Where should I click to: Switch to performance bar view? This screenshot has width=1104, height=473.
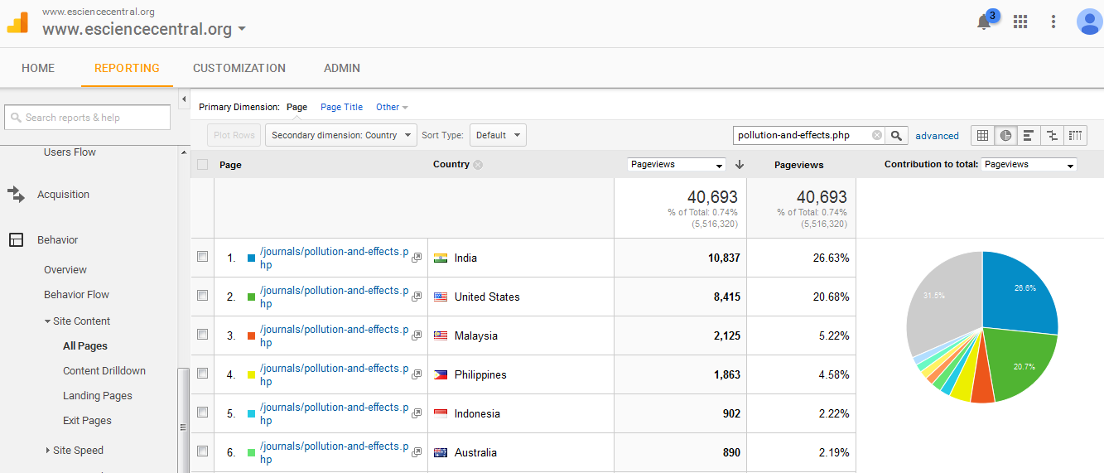[x=1029, y=135]
